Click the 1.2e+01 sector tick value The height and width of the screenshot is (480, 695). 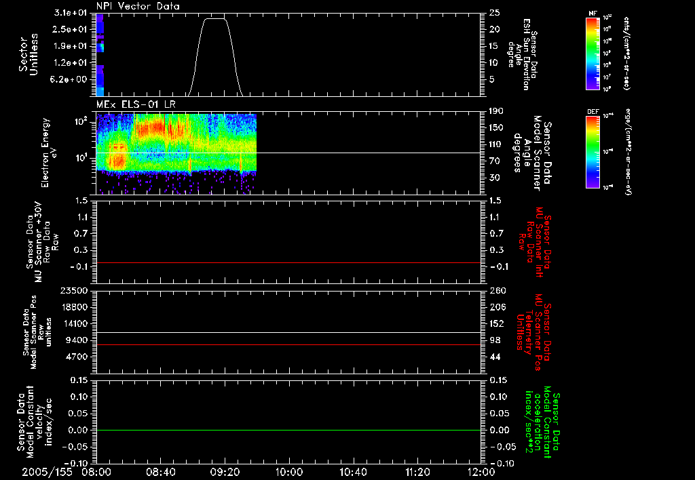pos(71,63)
